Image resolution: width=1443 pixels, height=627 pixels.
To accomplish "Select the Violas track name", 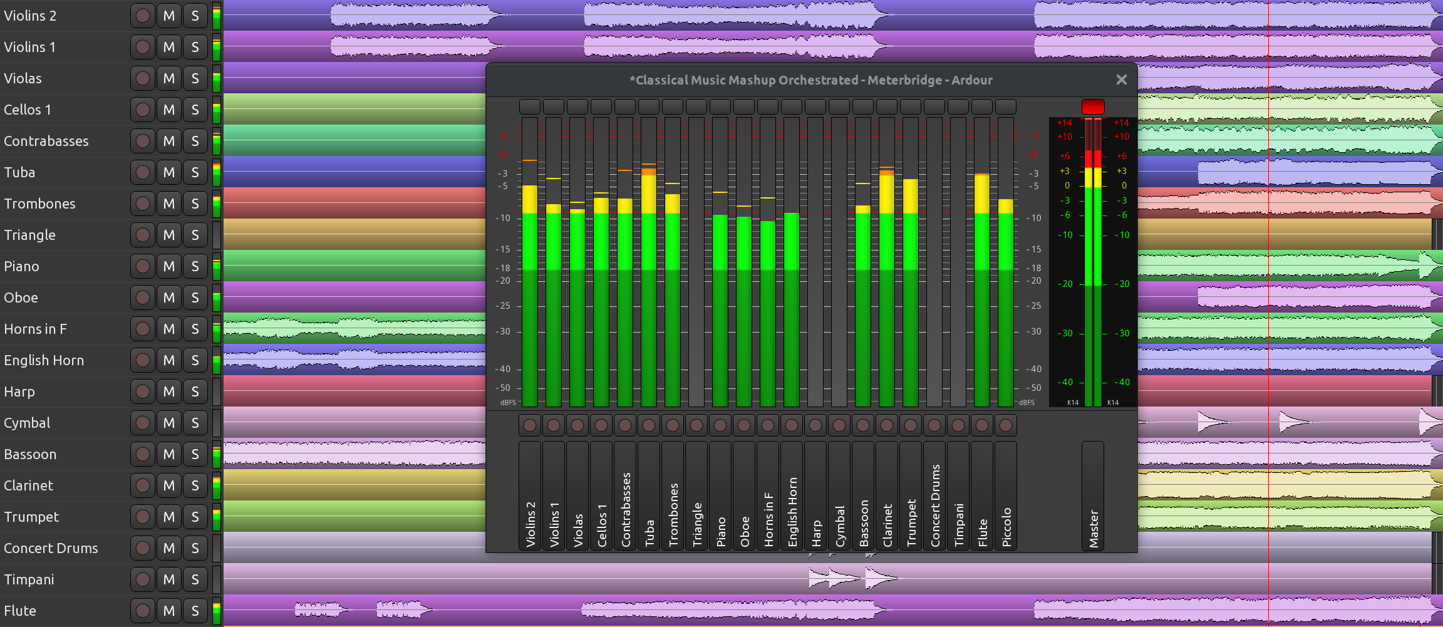I will tap(23, 78).
